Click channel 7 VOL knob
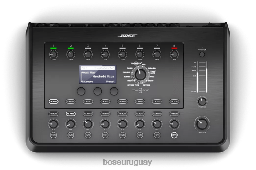Screen dimensions: 256x170 click(x=157, y=124)
